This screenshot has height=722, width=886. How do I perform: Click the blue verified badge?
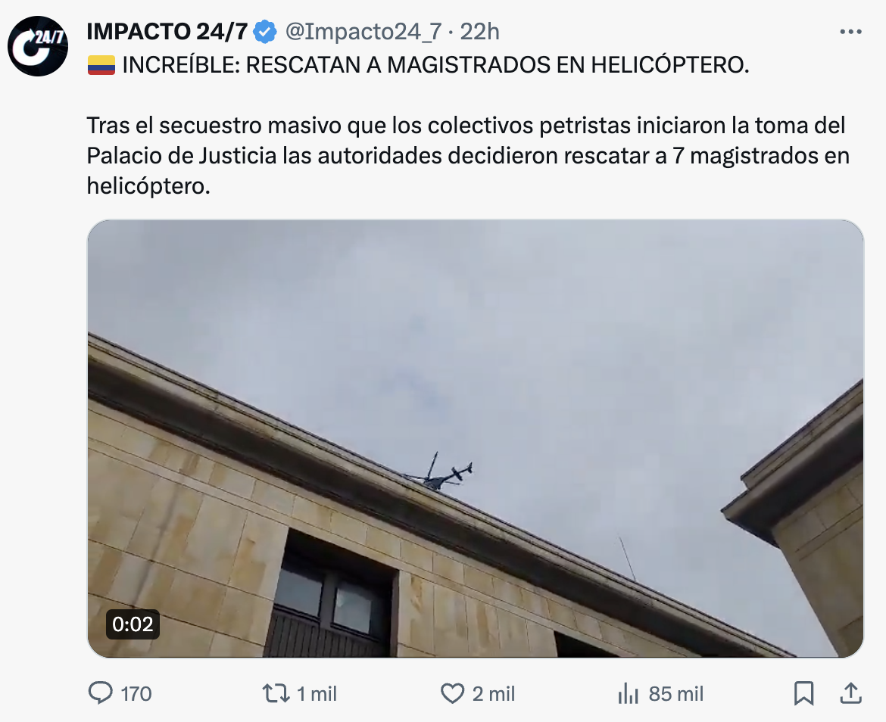[x=264, y=32]
